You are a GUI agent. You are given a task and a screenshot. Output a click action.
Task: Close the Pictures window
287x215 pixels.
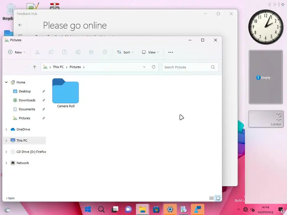pos(216,40)
